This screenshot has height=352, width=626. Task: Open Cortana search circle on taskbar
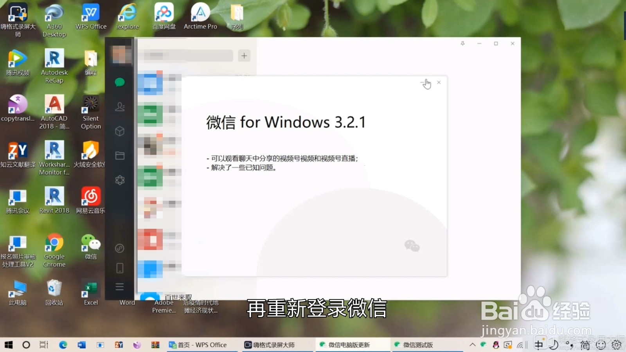click(x=26, y=345)
